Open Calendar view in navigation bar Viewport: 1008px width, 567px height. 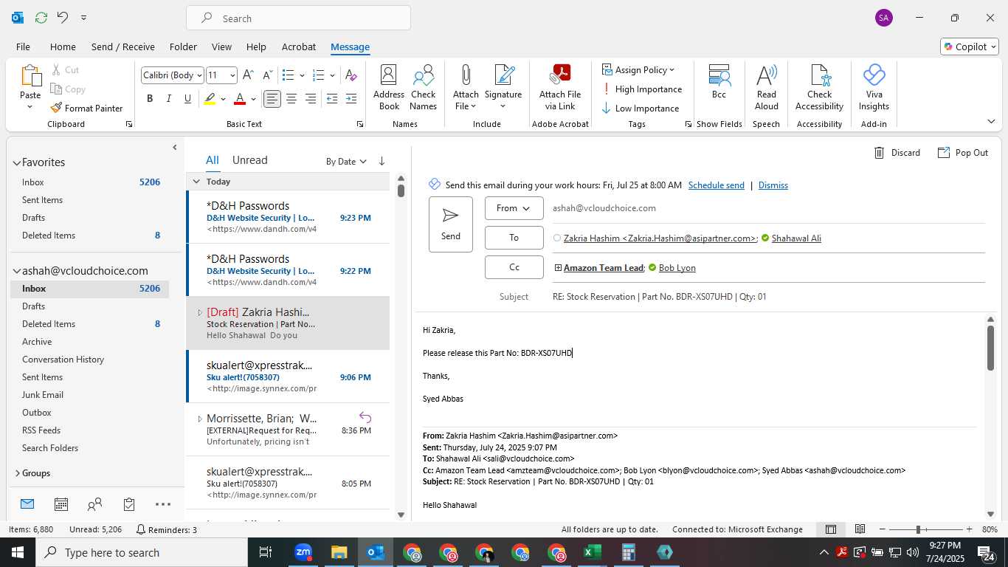tap(61, 504)
